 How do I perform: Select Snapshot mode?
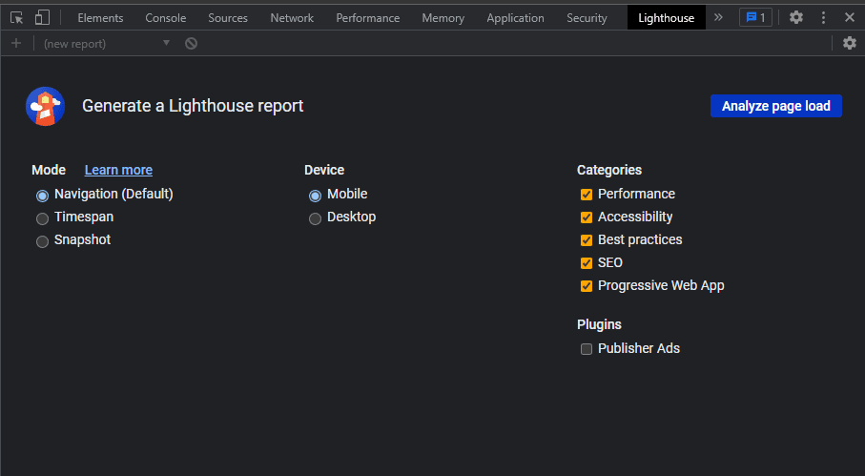43,241
